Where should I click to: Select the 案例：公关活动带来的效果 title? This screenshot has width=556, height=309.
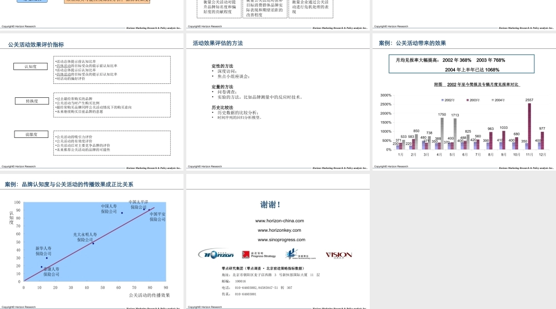coord(413,43)
